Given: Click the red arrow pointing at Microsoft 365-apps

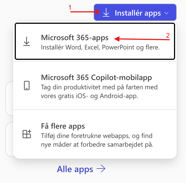Looking at the screenshot, I should [x=142, y=39].
